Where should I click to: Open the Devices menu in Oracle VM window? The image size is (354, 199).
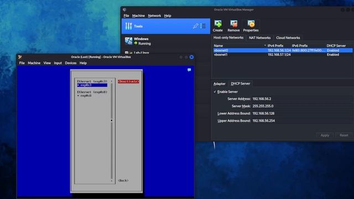pyautogui.click(x=71, y=63)
